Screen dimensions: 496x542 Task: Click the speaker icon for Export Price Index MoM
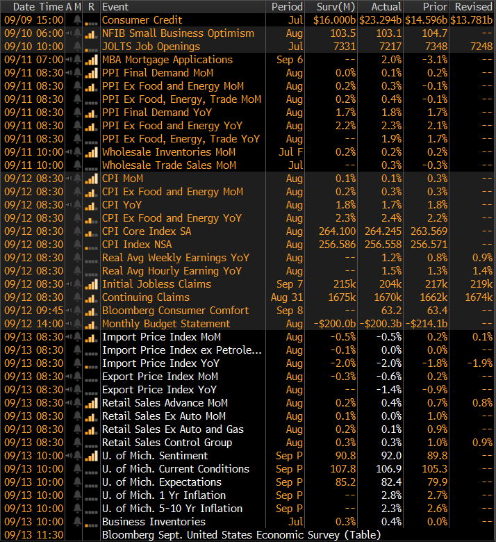click(69, 377)
